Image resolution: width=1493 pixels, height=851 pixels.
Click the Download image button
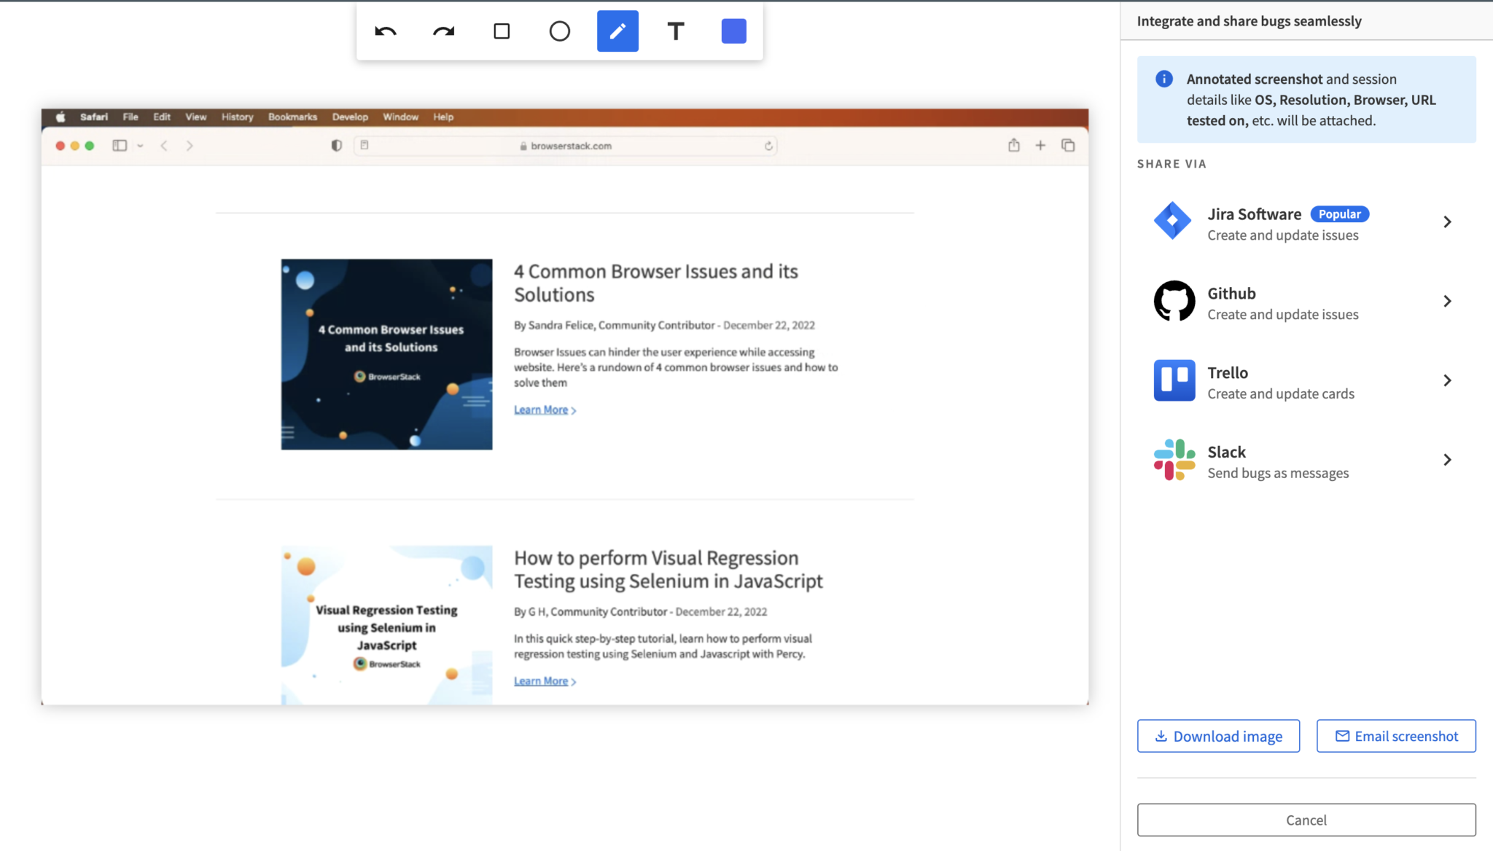(1218, 736)
